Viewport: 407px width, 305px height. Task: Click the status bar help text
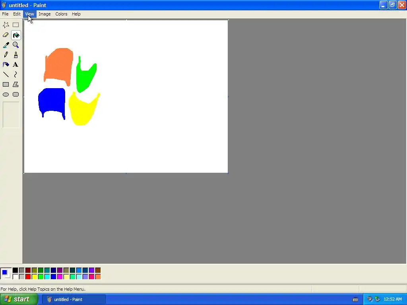(x=43, y=289)
